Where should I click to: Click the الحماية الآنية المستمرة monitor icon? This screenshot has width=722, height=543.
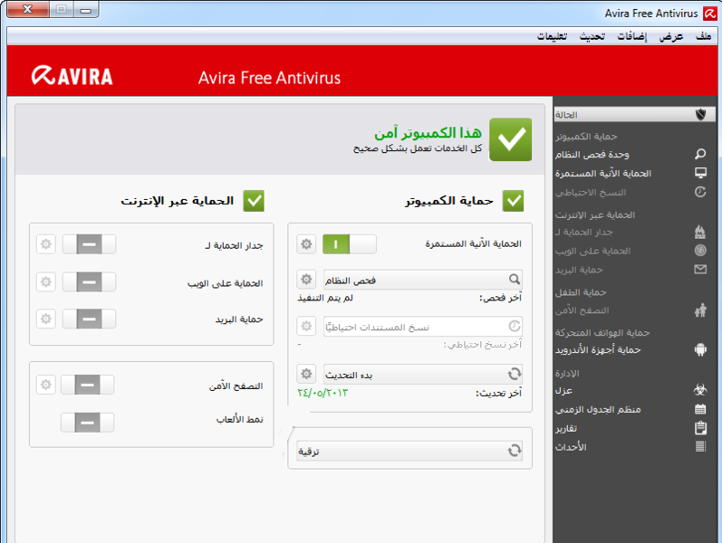click(x=700, y=173)
